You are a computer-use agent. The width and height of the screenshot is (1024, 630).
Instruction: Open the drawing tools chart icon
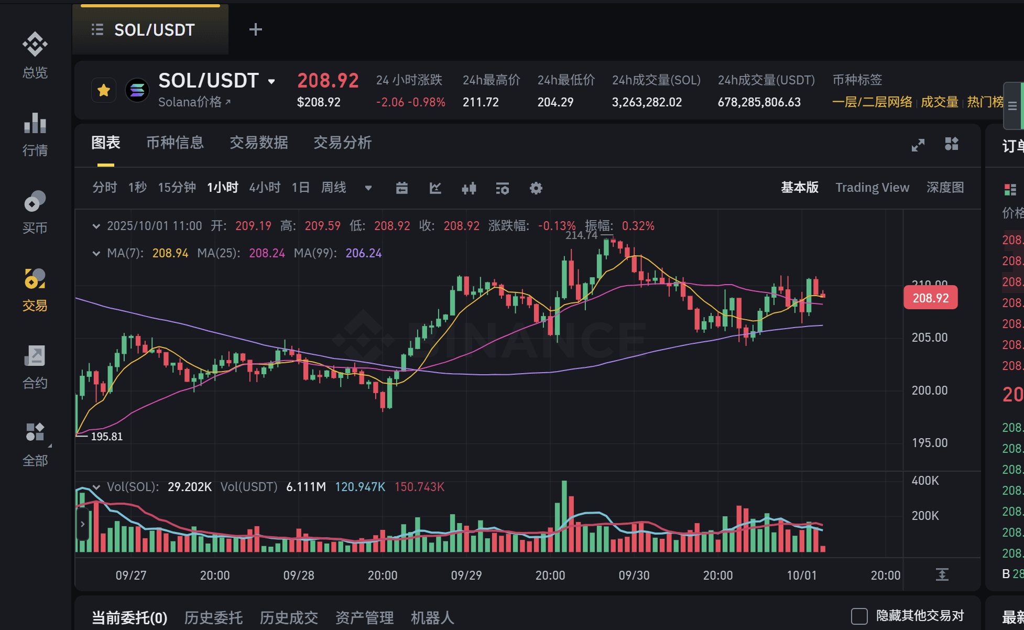435,188
